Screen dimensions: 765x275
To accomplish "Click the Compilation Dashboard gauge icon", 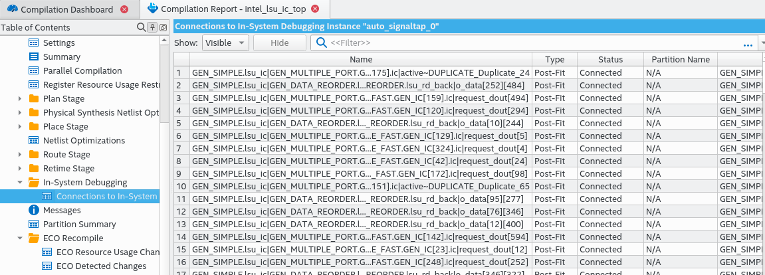I will coord(11,9).
